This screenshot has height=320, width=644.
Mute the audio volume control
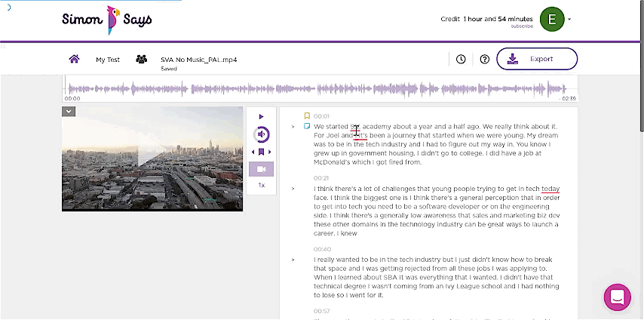[262, 134]
